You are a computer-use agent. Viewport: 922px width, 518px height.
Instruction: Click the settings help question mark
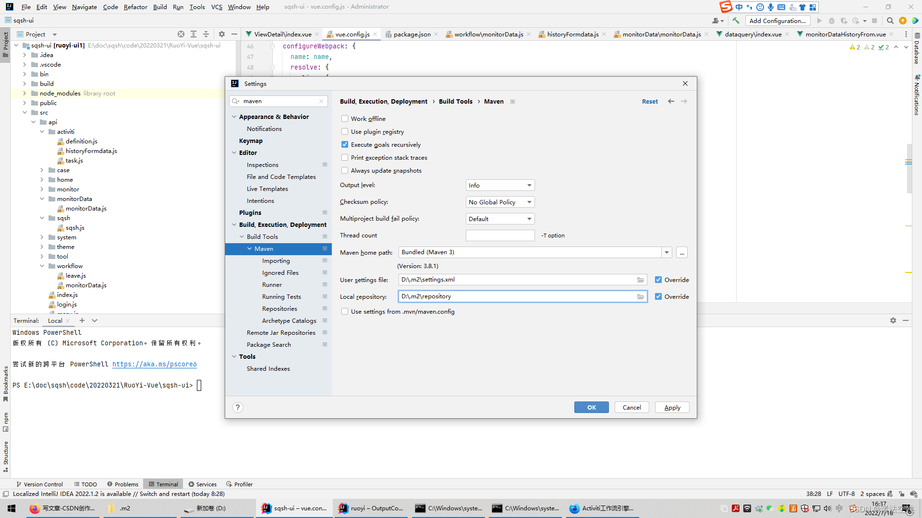click(x=238, y=407)
